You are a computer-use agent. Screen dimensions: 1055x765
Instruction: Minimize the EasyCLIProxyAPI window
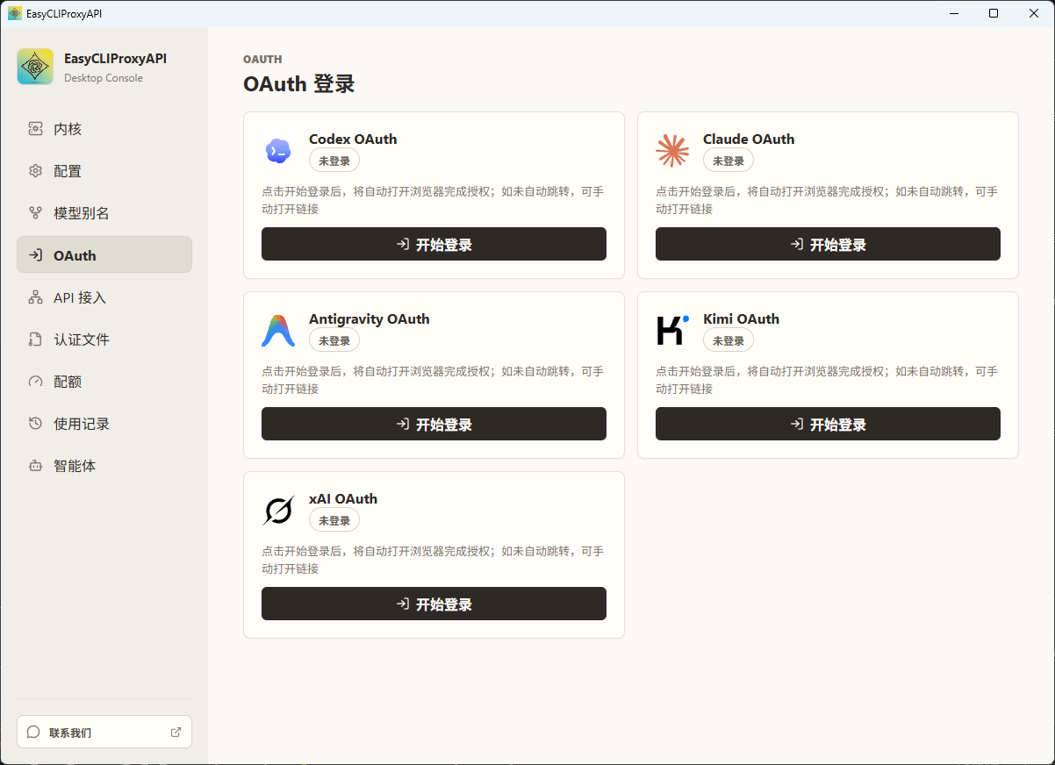953,13
